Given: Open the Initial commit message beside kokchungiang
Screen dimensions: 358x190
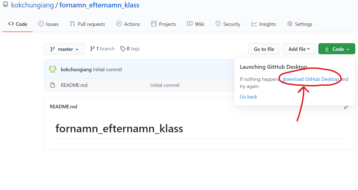Looking at the screenshot, I should pos(108,70).
